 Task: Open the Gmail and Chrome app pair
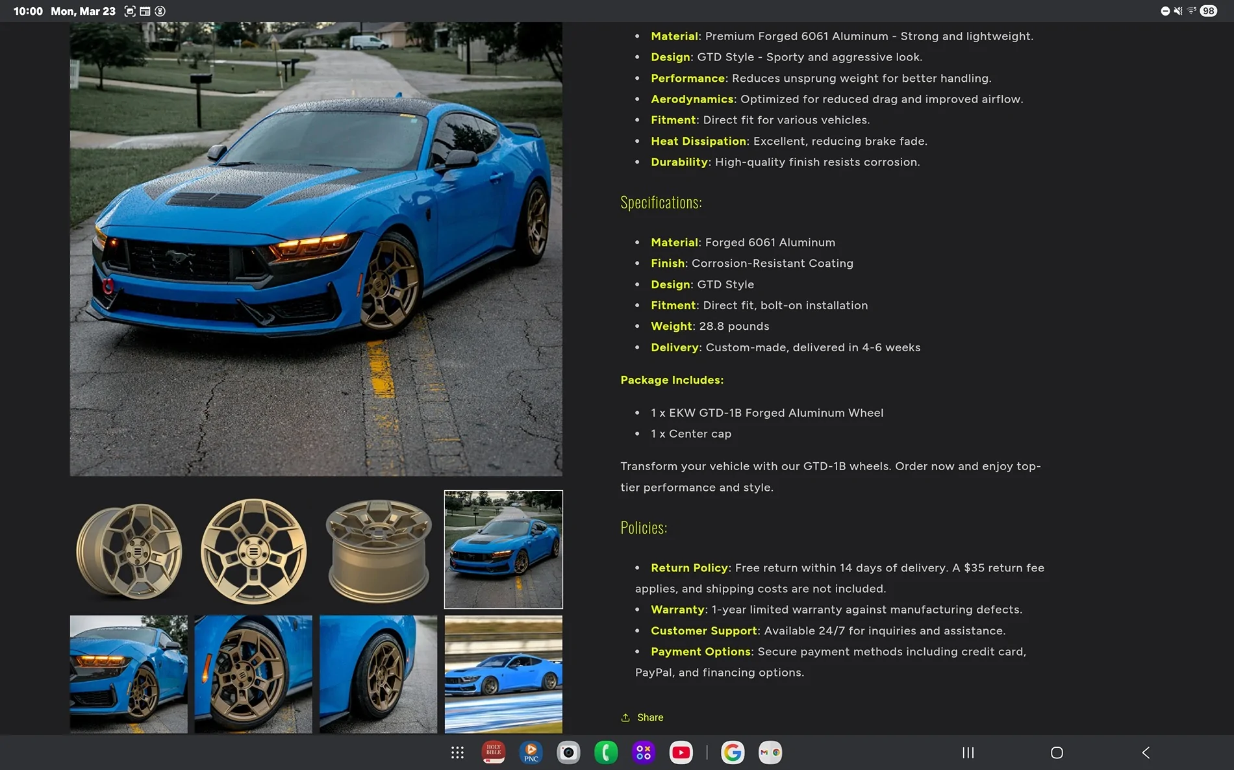pos(770,752)
